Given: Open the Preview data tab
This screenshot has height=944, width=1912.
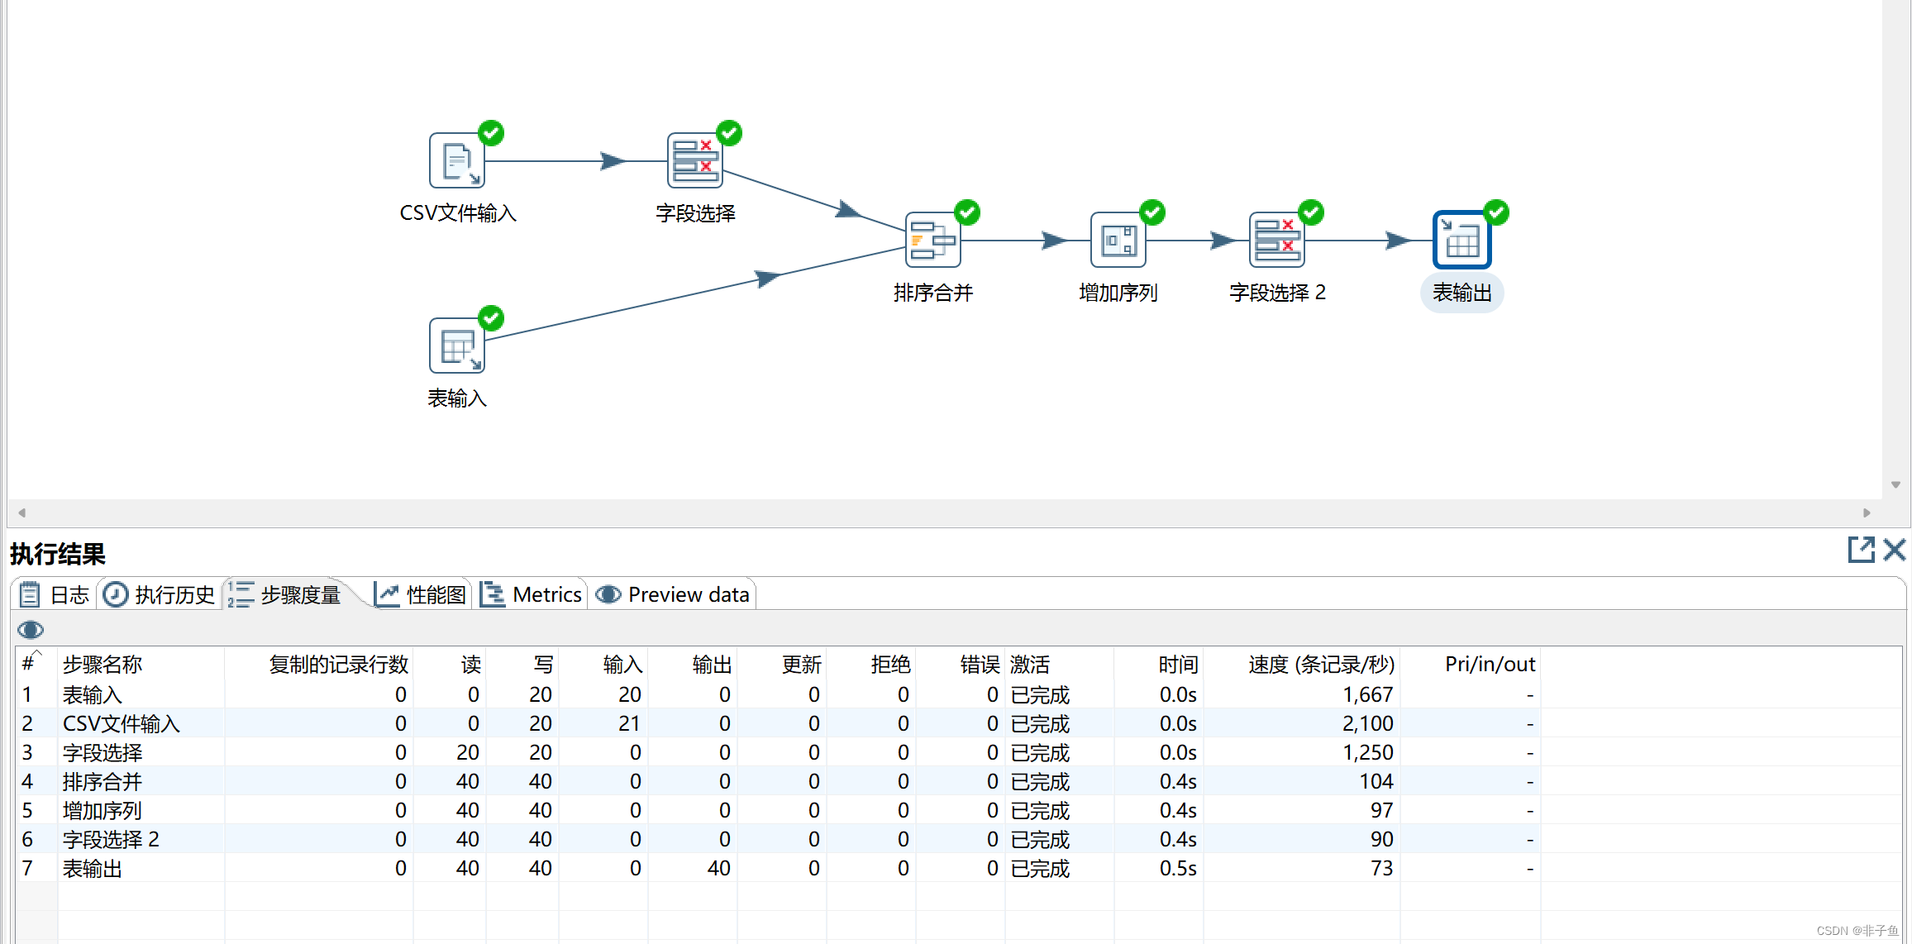Looking at the screenshot, I should pyautogui.click(x=673, y=594).
